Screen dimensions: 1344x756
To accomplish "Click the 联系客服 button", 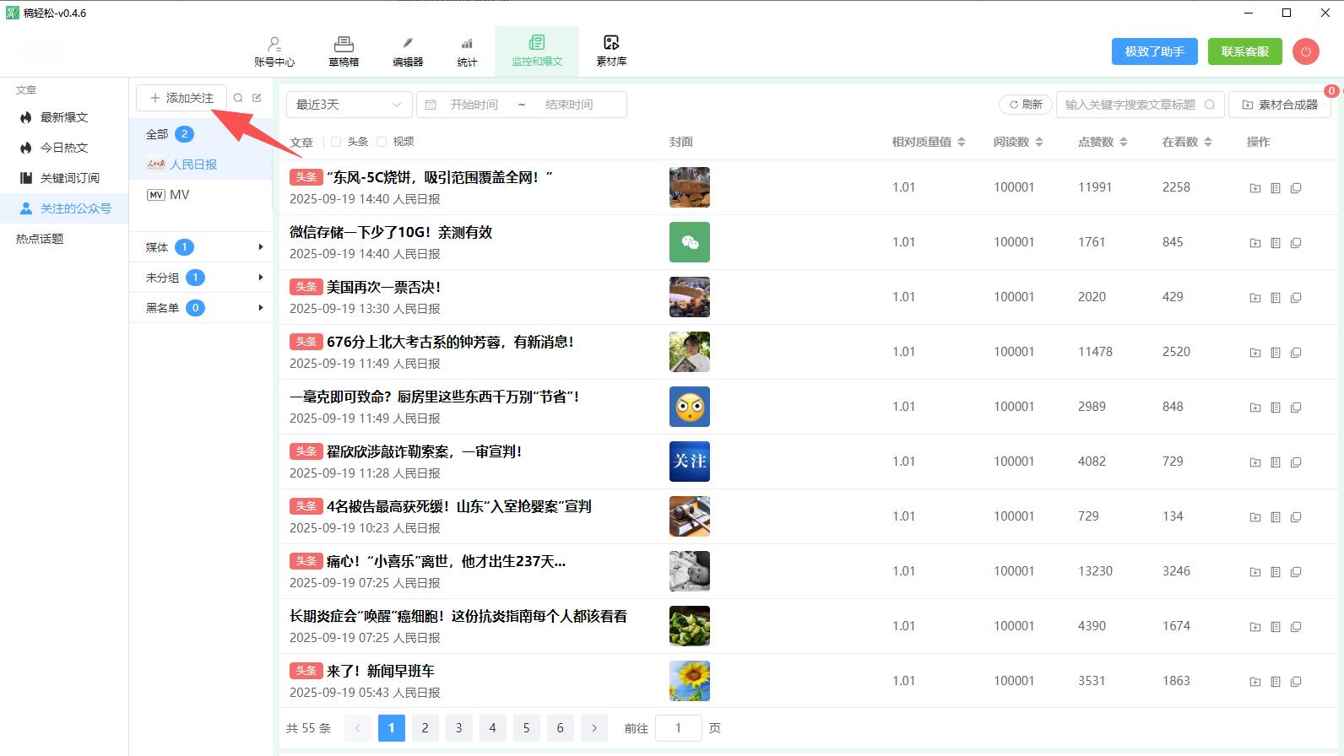I will click(1244, 51).
